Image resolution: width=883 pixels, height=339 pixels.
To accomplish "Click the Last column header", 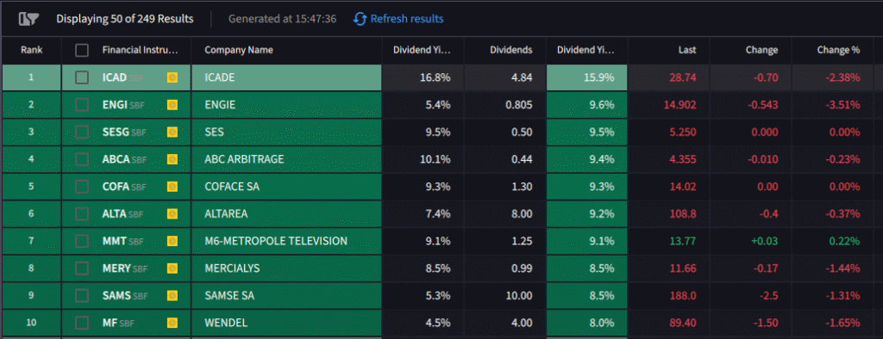I will click(x=687, y=50).
